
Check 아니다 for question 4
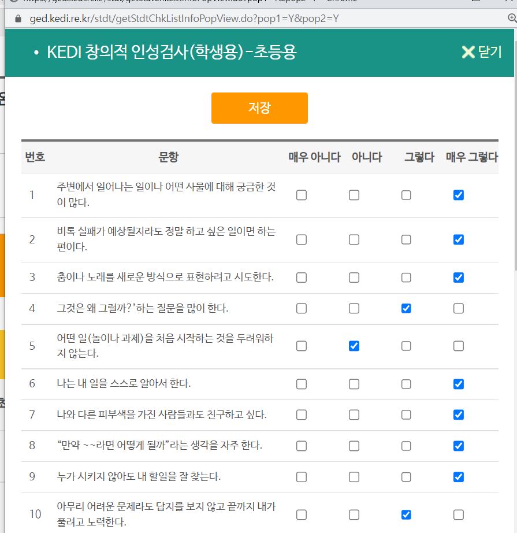(354, 308)
